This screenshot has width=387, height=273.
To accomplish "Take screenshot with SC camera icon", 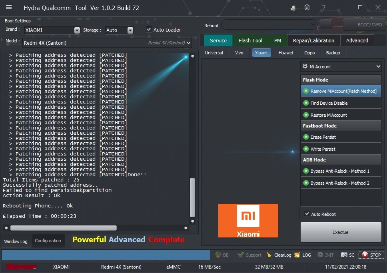I will [x=344, y=255].
